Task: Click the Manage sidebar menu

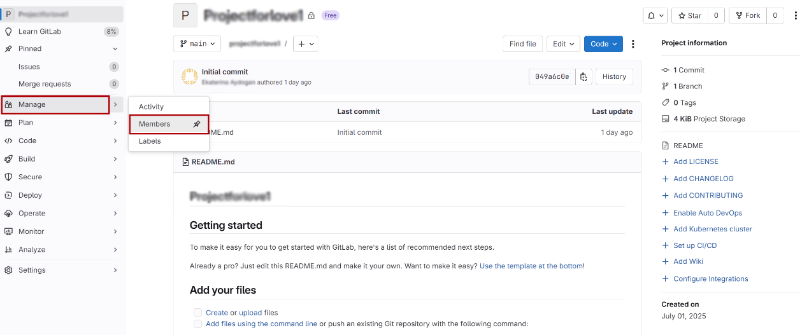Action: [55, 104]
